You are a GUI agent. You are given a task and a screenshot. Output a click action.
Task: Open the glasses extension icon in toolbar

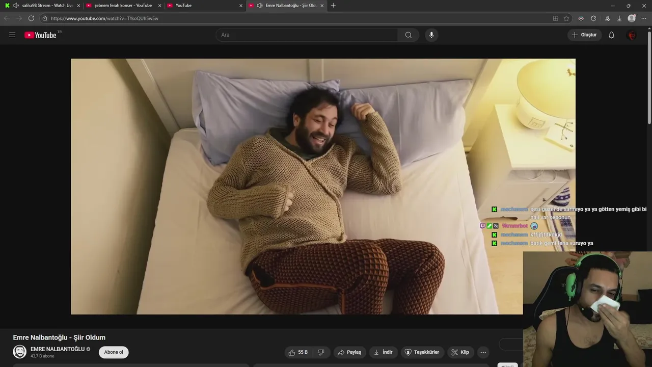(581, 18)
